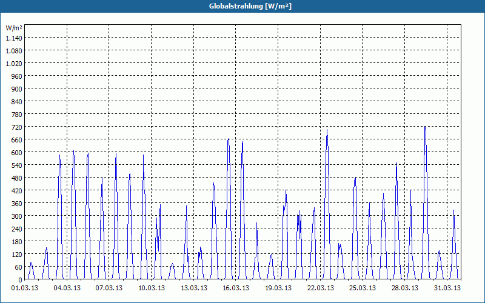Click the 420 y-axis label
Screen dimensions: 485x303
[17, 190]
